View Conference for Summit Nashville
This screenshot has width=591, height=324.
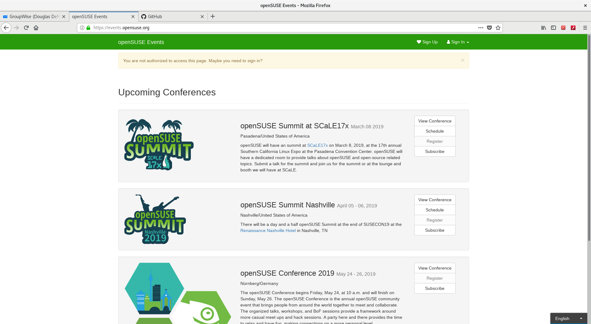click(435, 200)
